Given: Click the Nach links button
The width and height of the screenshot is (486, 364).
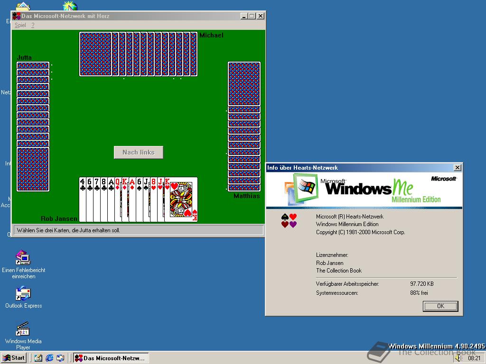Looking at the screenshot, I should tap(139, 152).
